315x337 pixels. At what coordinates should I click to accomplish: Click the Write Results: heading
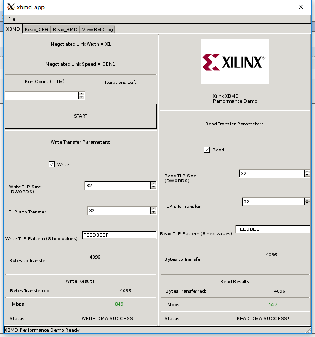coord(81,281)
